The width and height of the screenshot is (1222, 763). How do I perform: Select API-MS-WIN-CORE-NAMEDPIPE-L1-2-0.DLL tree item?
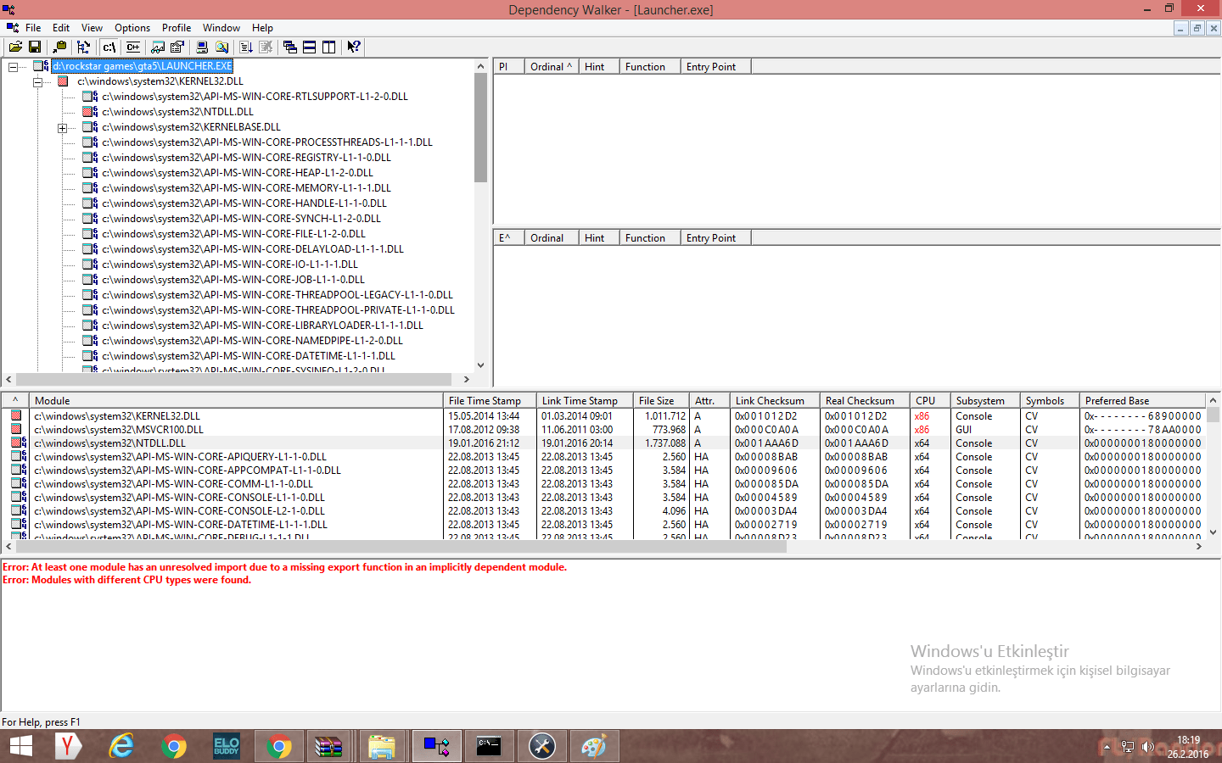click(x=252, y=341)
